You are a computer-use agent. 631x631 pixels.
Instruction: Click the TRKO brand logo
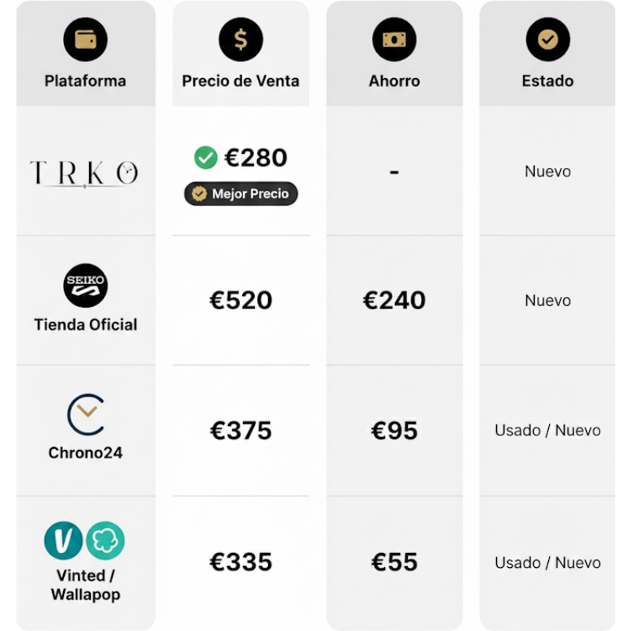coord(84,173)
